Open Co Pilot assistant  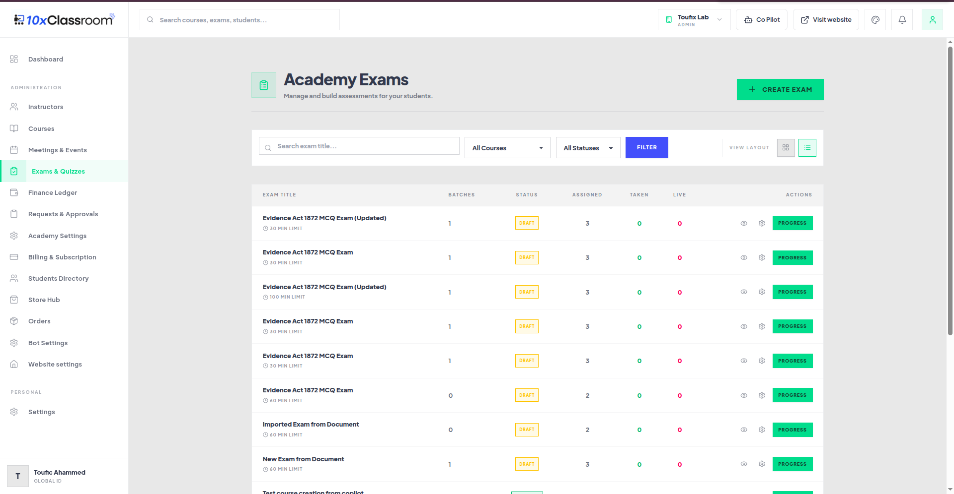click(762, 20)
